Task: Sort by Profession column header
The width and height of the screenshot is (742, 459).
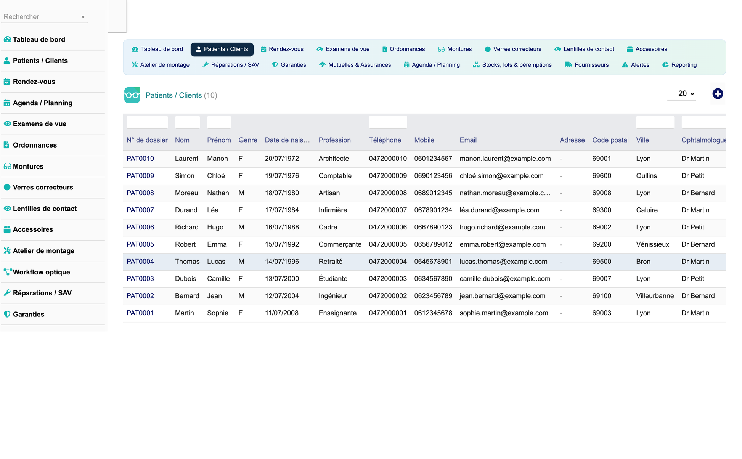Action: click(335, 140)
